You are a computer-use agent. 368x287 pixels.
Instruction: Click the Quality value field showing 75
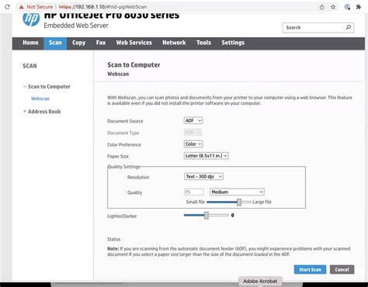pyautogui.click(x=194, y=192)
